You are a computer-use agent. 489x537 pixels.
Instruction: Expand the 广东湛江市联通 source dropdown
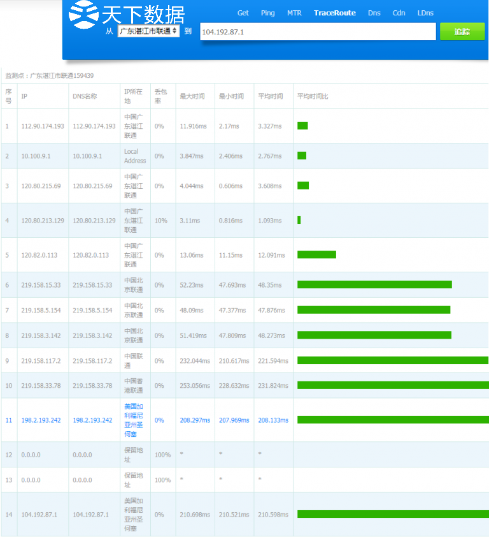pos(149,31)
